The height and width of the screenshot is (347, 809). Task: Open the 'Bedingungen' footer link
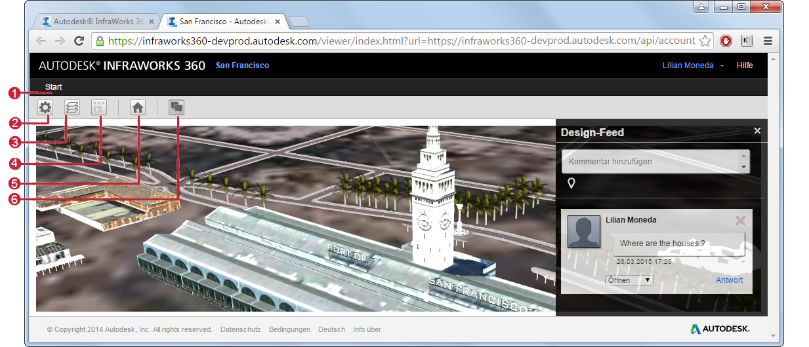click(289, 329)
